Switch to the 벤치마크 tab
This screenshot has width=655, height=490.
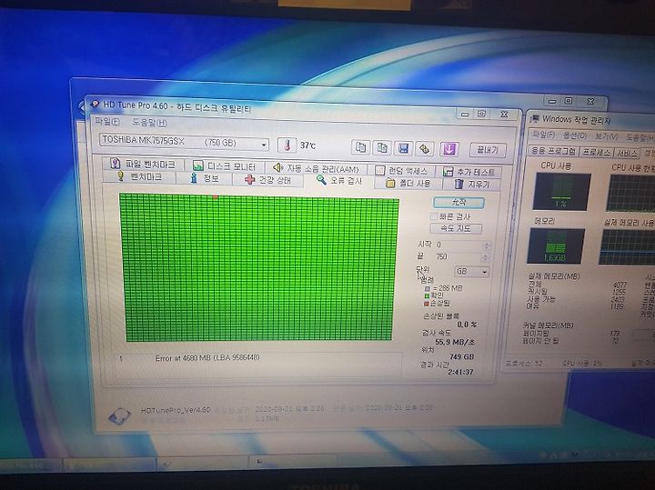pos(140,176)
